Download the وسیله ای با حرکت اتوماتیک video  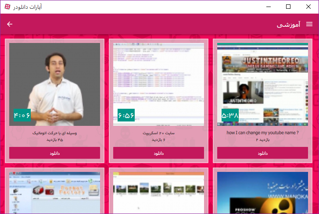tap(54, 153)
